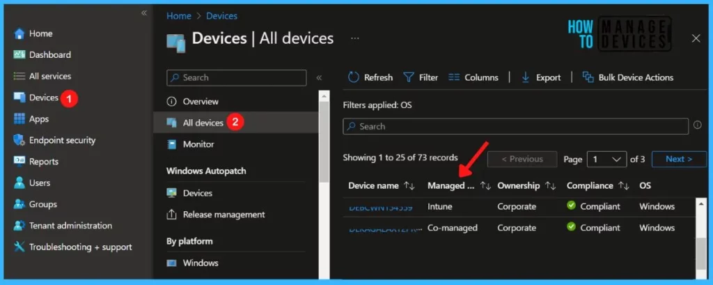Click the OS column header
Viewport: 713px width, 285px height.
645,186
